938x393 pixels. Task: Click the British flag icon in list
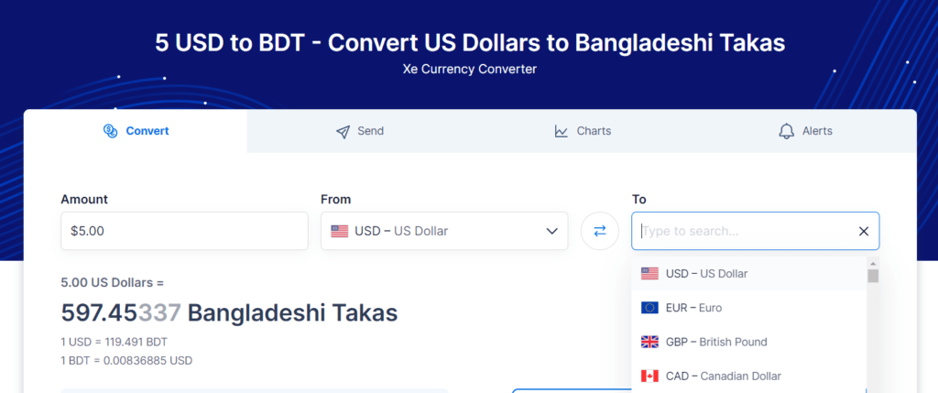pyautogui.click(x=649, y=342)
